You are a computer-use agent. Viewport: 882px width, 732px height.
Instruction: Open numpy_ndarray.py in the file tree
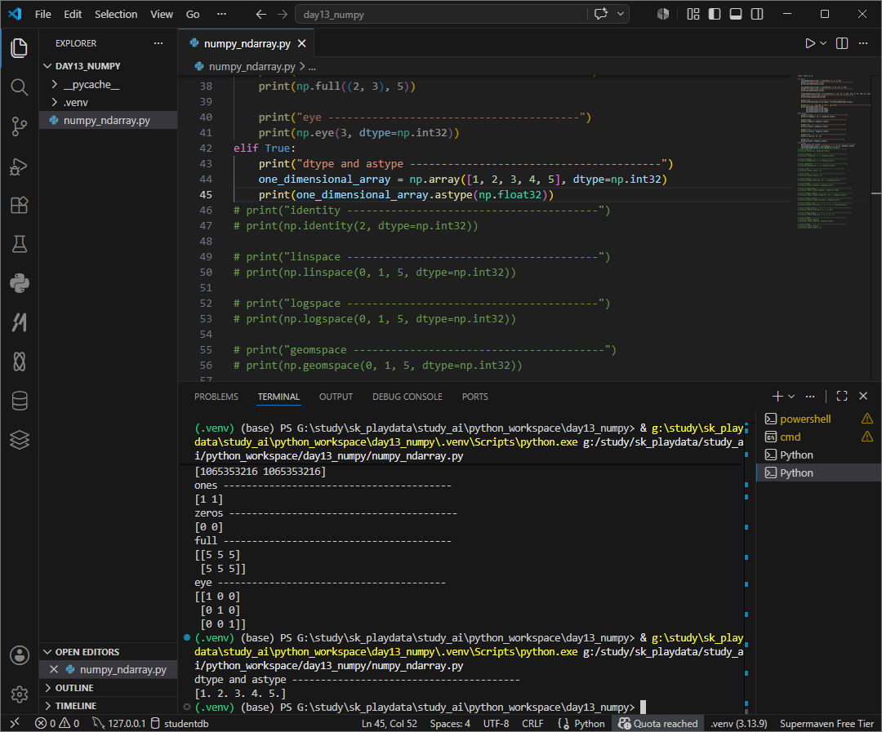click(108, 120)
